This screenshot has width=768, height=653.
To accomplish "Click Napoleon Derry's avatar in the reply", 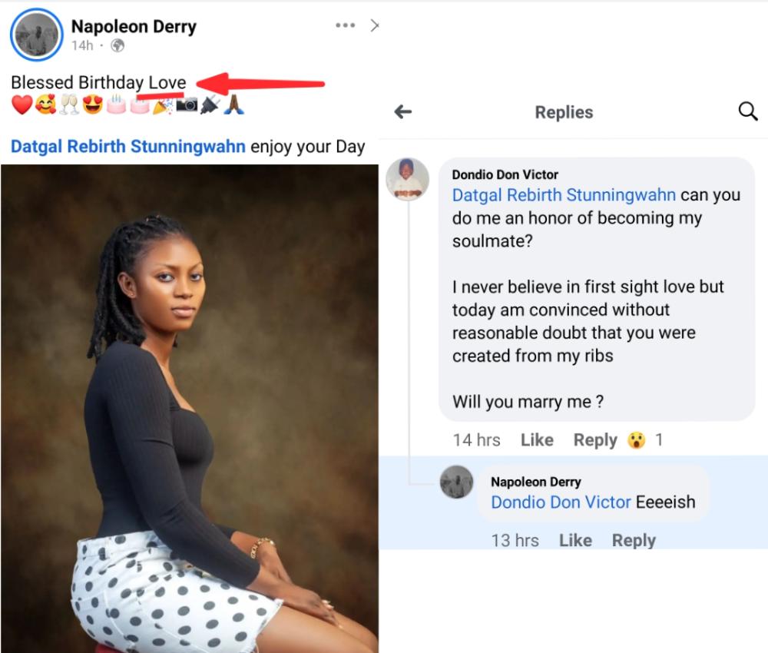I will tap(456, 482).
